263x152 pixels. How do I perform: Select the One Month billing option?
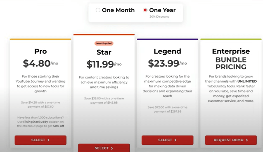point(98,10)
